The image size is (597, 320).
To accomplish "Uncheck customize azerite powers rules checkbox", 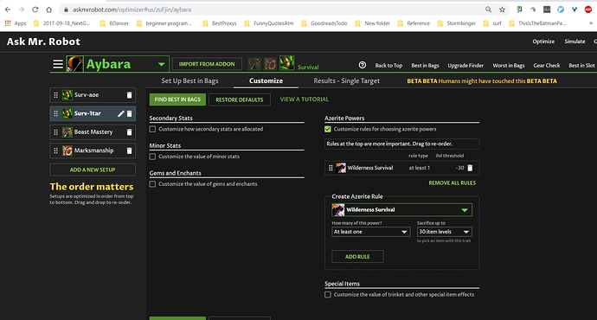I will (x=328, y=130).
